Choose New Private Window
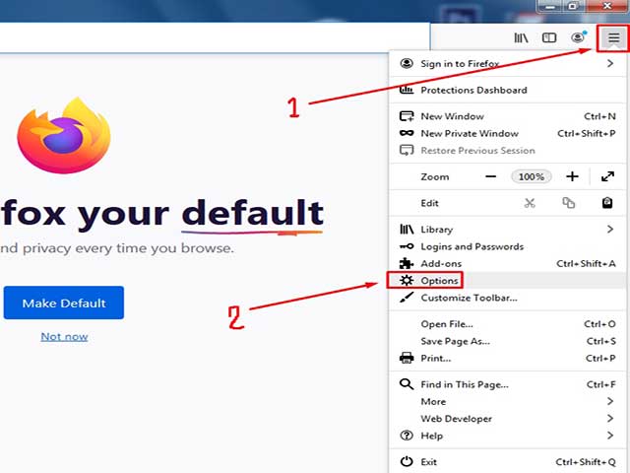This screenshot has height=473, width=630. pos(507,133)
